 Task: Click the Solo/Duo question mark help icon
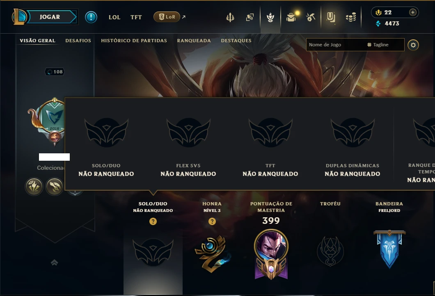click(x=153, y=221)
